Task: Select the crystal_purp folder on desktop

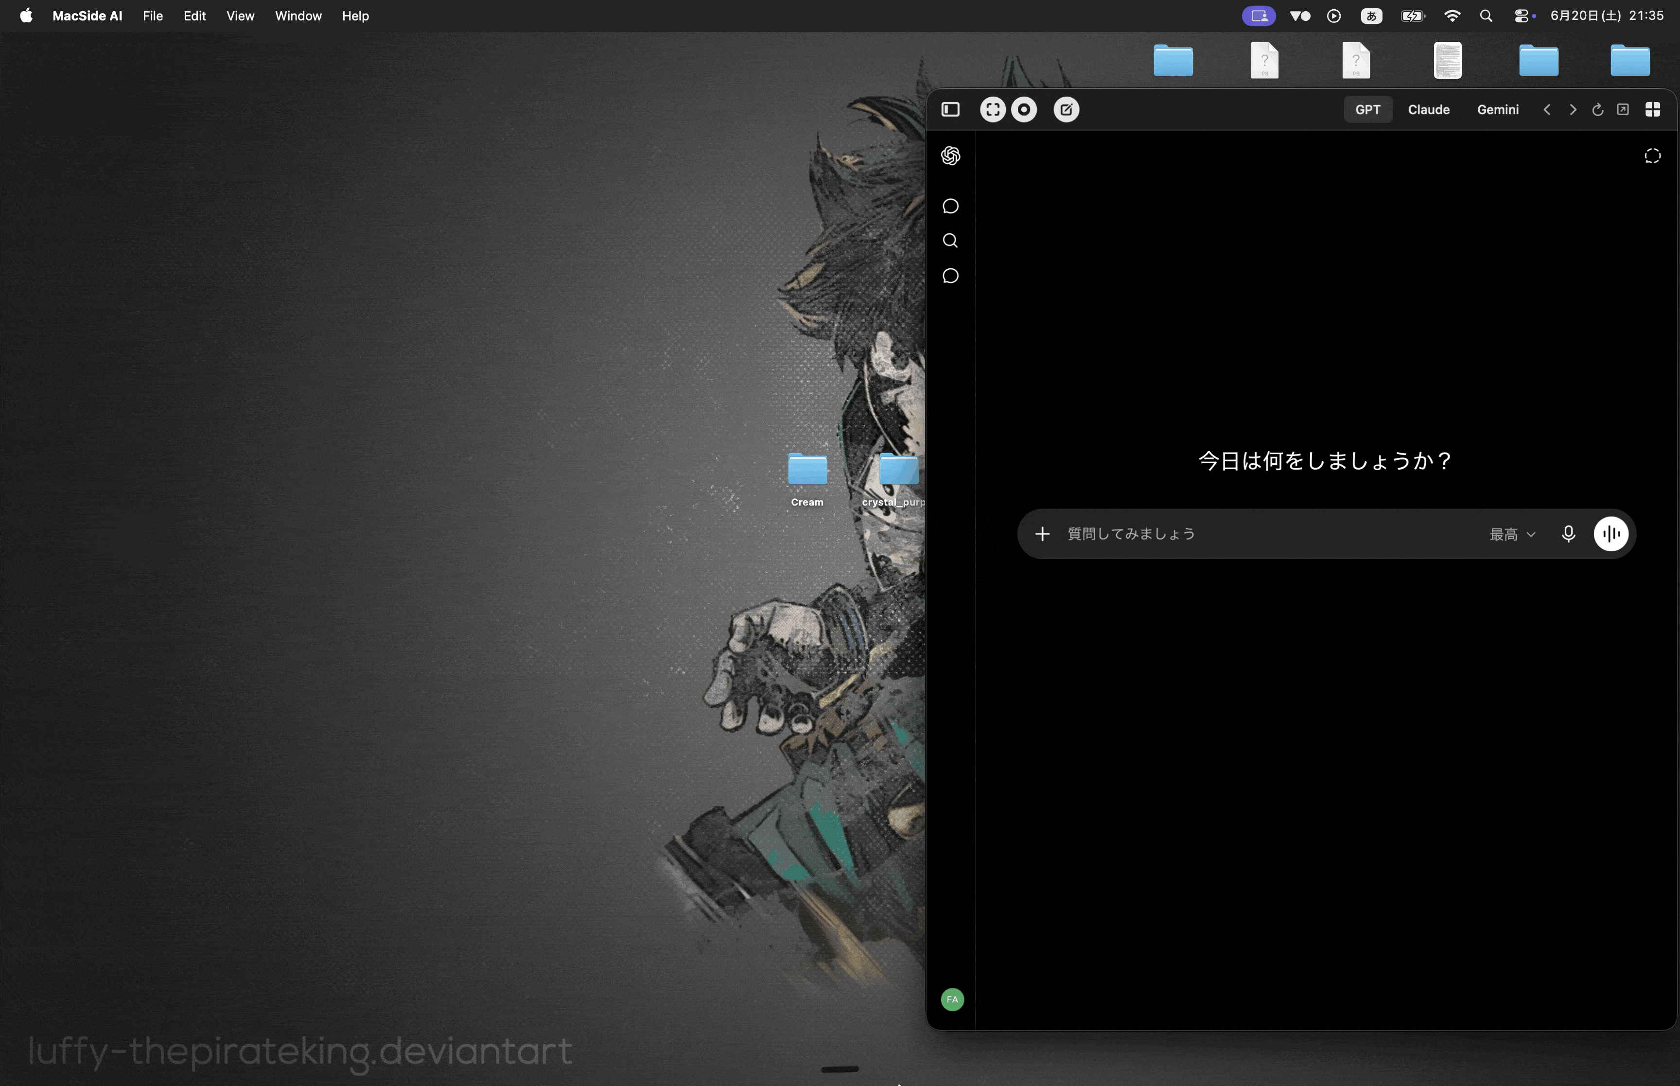Action: [x=894, y=479]
